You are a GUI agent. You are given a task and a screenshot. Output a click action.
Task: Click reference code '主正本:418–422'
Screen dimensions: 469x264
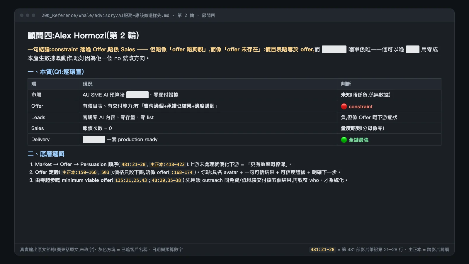click(167, 165)
